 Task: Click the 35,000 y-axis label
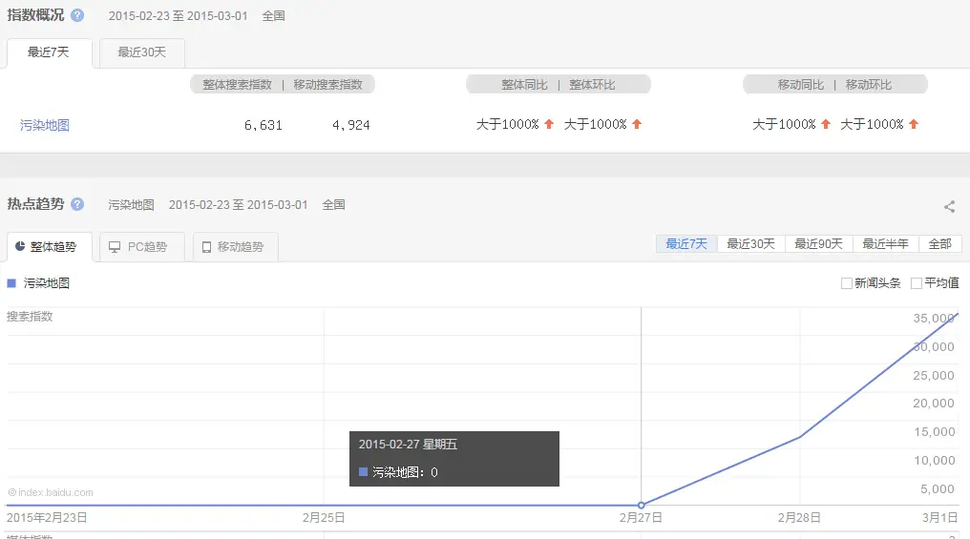tap(934, 319)
